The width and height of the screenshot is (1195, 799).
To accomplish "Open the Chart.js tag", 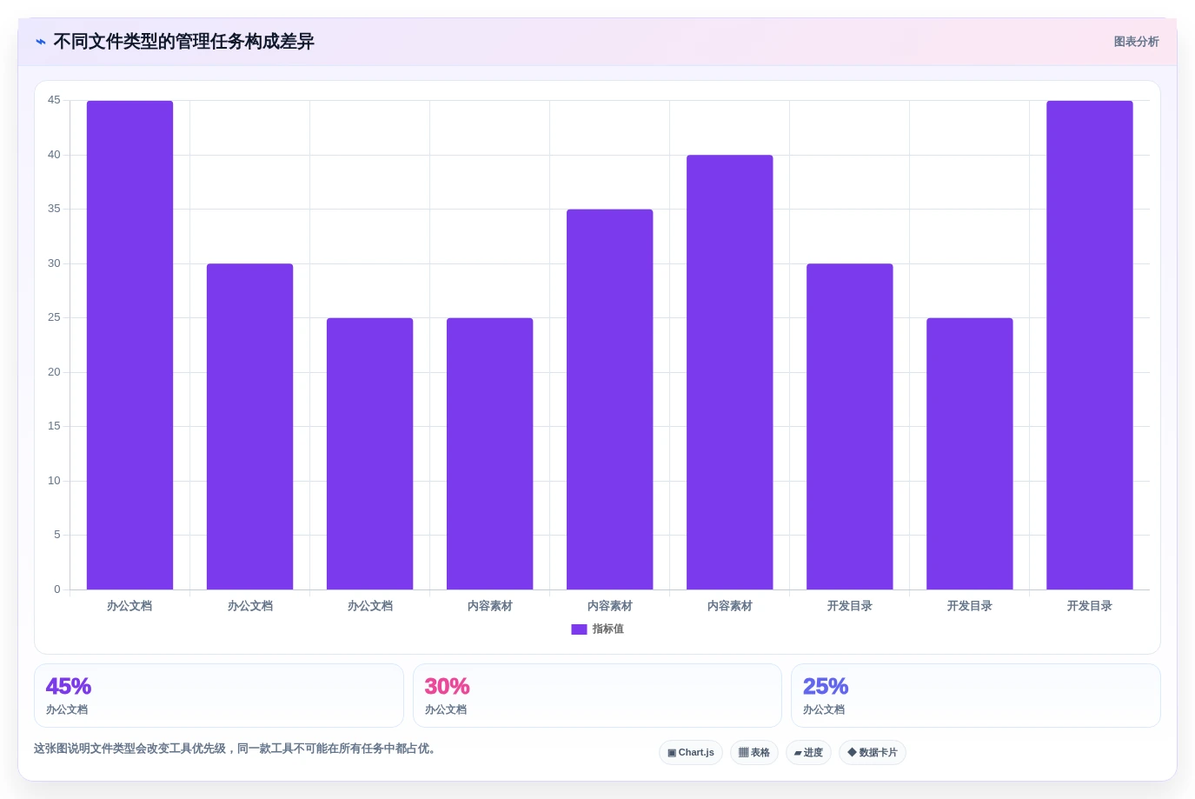I will coord(691,753).
